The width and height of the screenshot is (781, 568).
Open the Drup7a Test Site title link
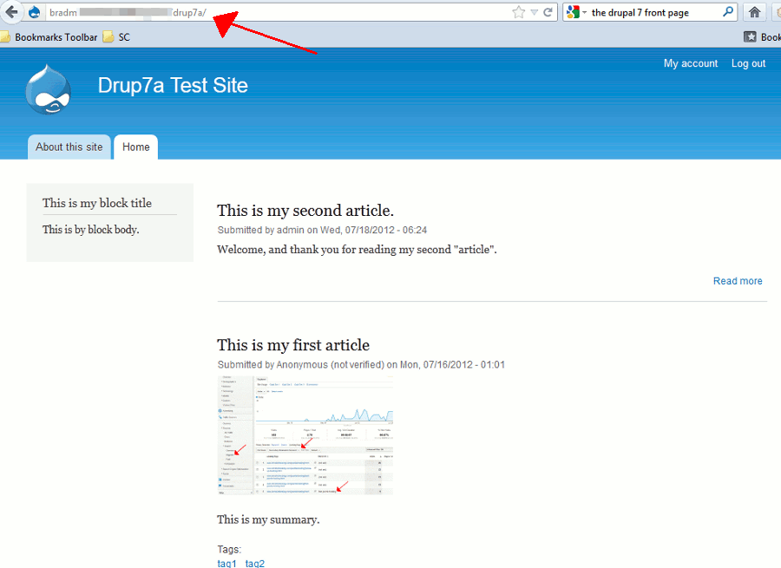click(173, 86)
